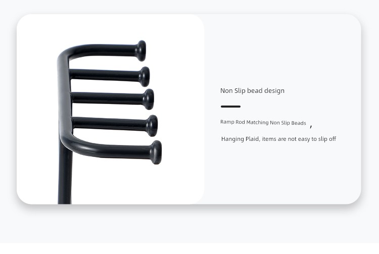The image size is (379, 254).
Task: Click the "Hanging Plaid" words
Action: coord(240,139)
